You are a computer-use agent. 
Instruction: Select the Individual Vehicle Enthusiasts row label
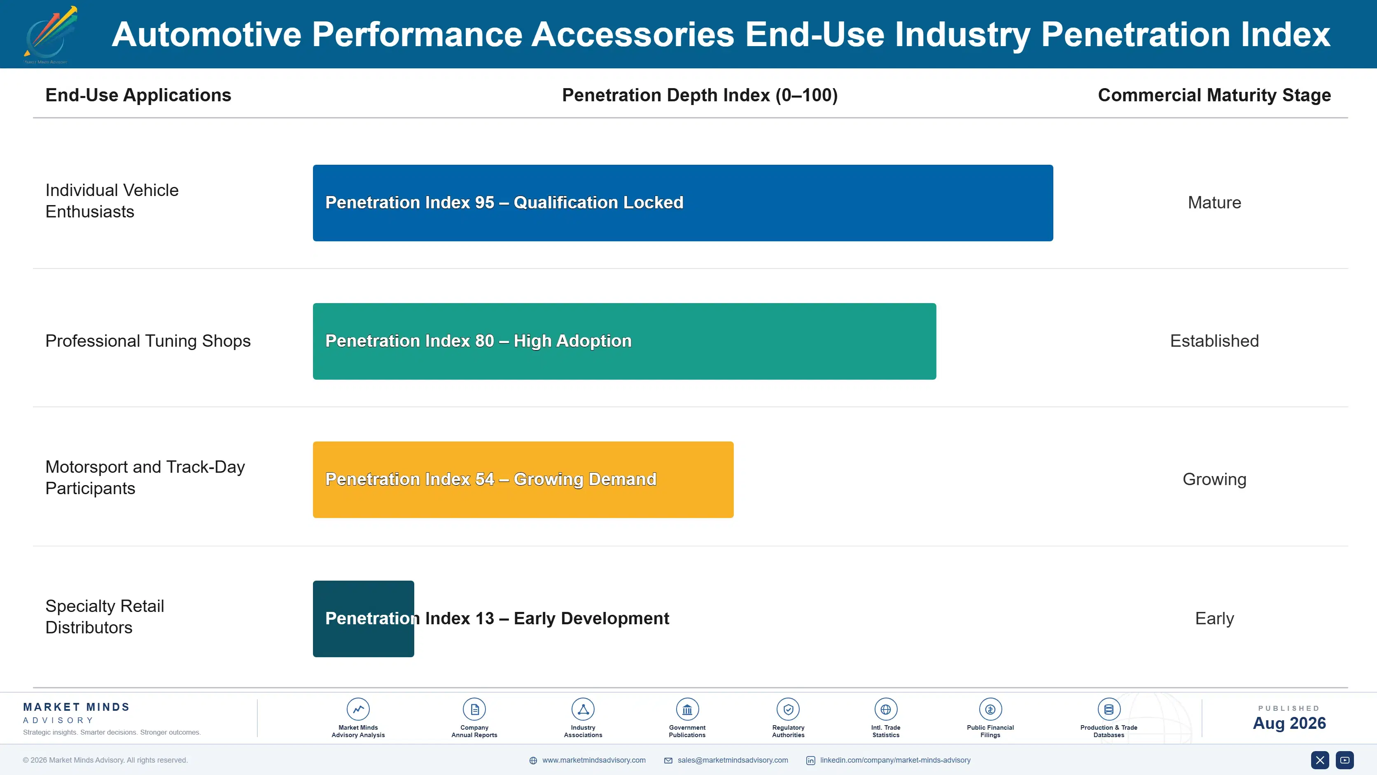112,201
